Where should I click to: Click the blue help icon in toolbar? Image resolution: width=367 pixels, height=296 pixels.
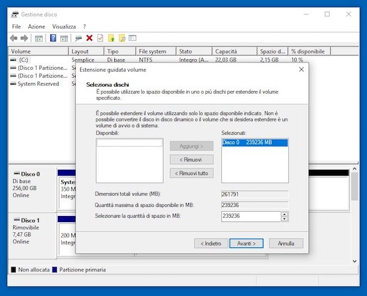tap(52, 38)
